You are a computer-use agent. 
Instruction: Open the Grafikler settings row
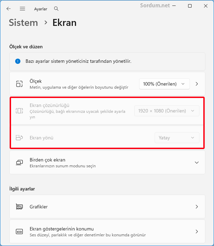tap(107, 207)
